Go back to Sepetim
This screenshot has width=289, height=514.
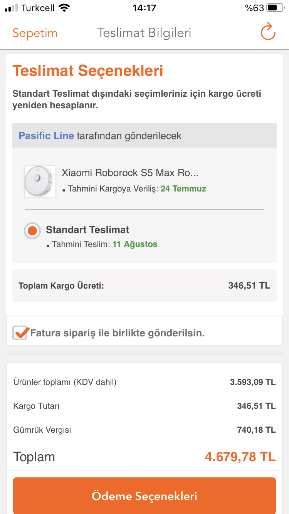pyautogui.click(x=35, y=33)
